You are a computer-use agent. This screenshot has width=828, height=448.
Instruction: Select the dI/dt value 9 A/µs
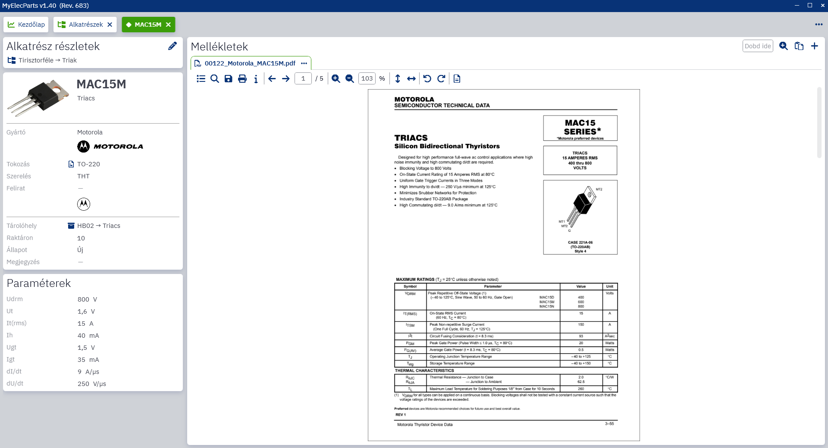[x=88, y=372]
